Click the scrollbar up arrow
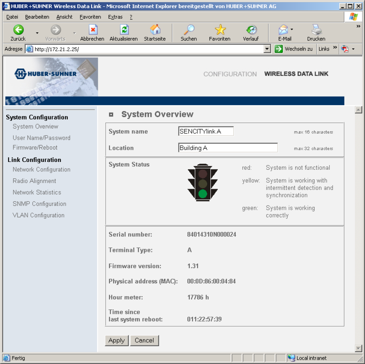Viewport: 365px width, 364px height. click(x=358, y=110)
